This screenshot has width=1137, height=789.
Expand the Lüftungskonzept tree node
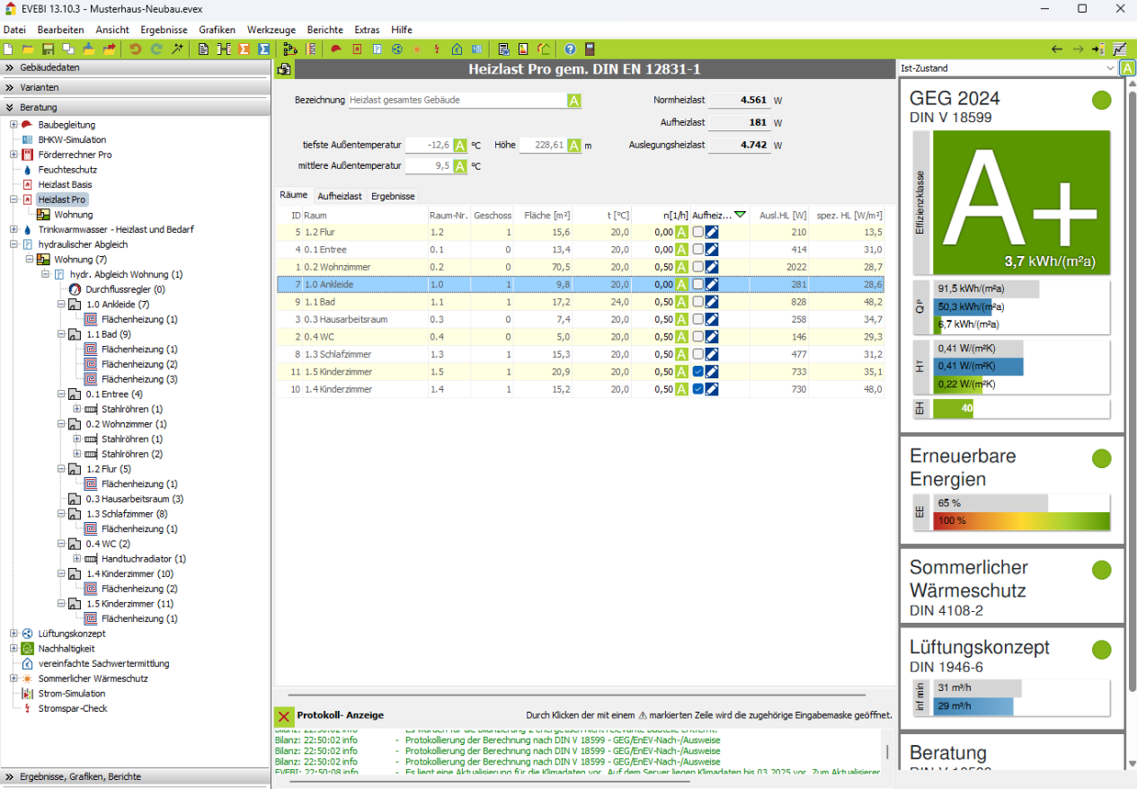[x=13, y=634]
